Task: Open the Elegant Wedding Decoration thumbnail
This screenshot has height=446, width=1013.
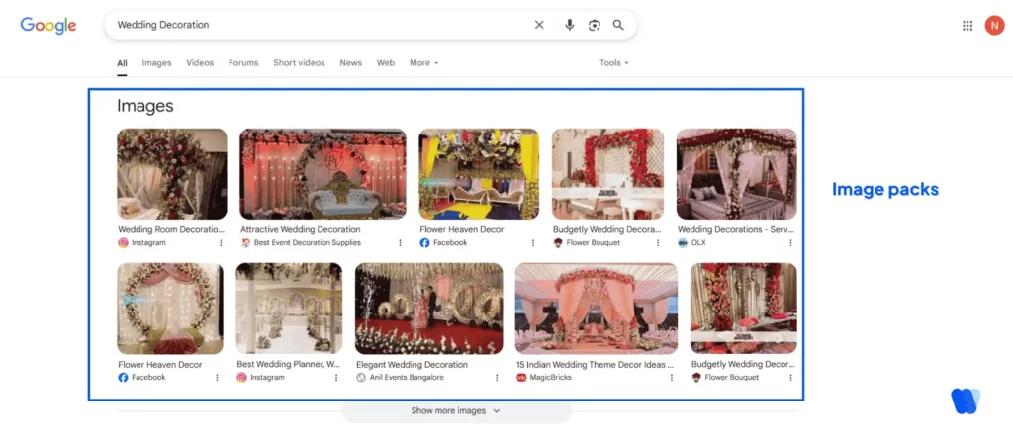Action: 429,308
